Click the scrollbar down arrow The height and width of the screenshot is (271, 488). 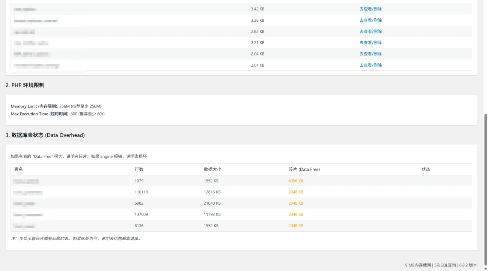[x=485, y=268]
